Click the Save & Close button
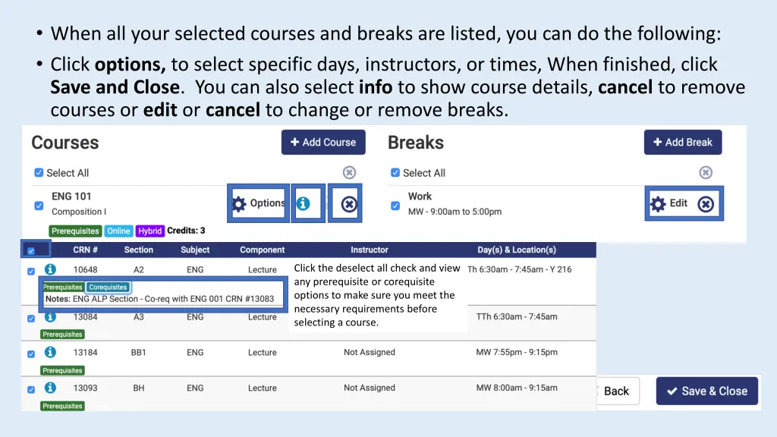 coord(706,391)
